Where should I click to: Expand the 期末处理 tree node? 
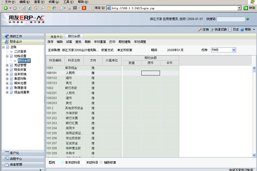tap(7, 83)
